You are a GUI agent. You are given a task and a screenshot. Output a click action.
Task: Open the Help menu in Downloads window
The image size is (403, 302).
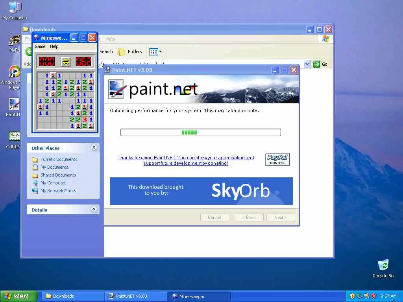(110, 39)
